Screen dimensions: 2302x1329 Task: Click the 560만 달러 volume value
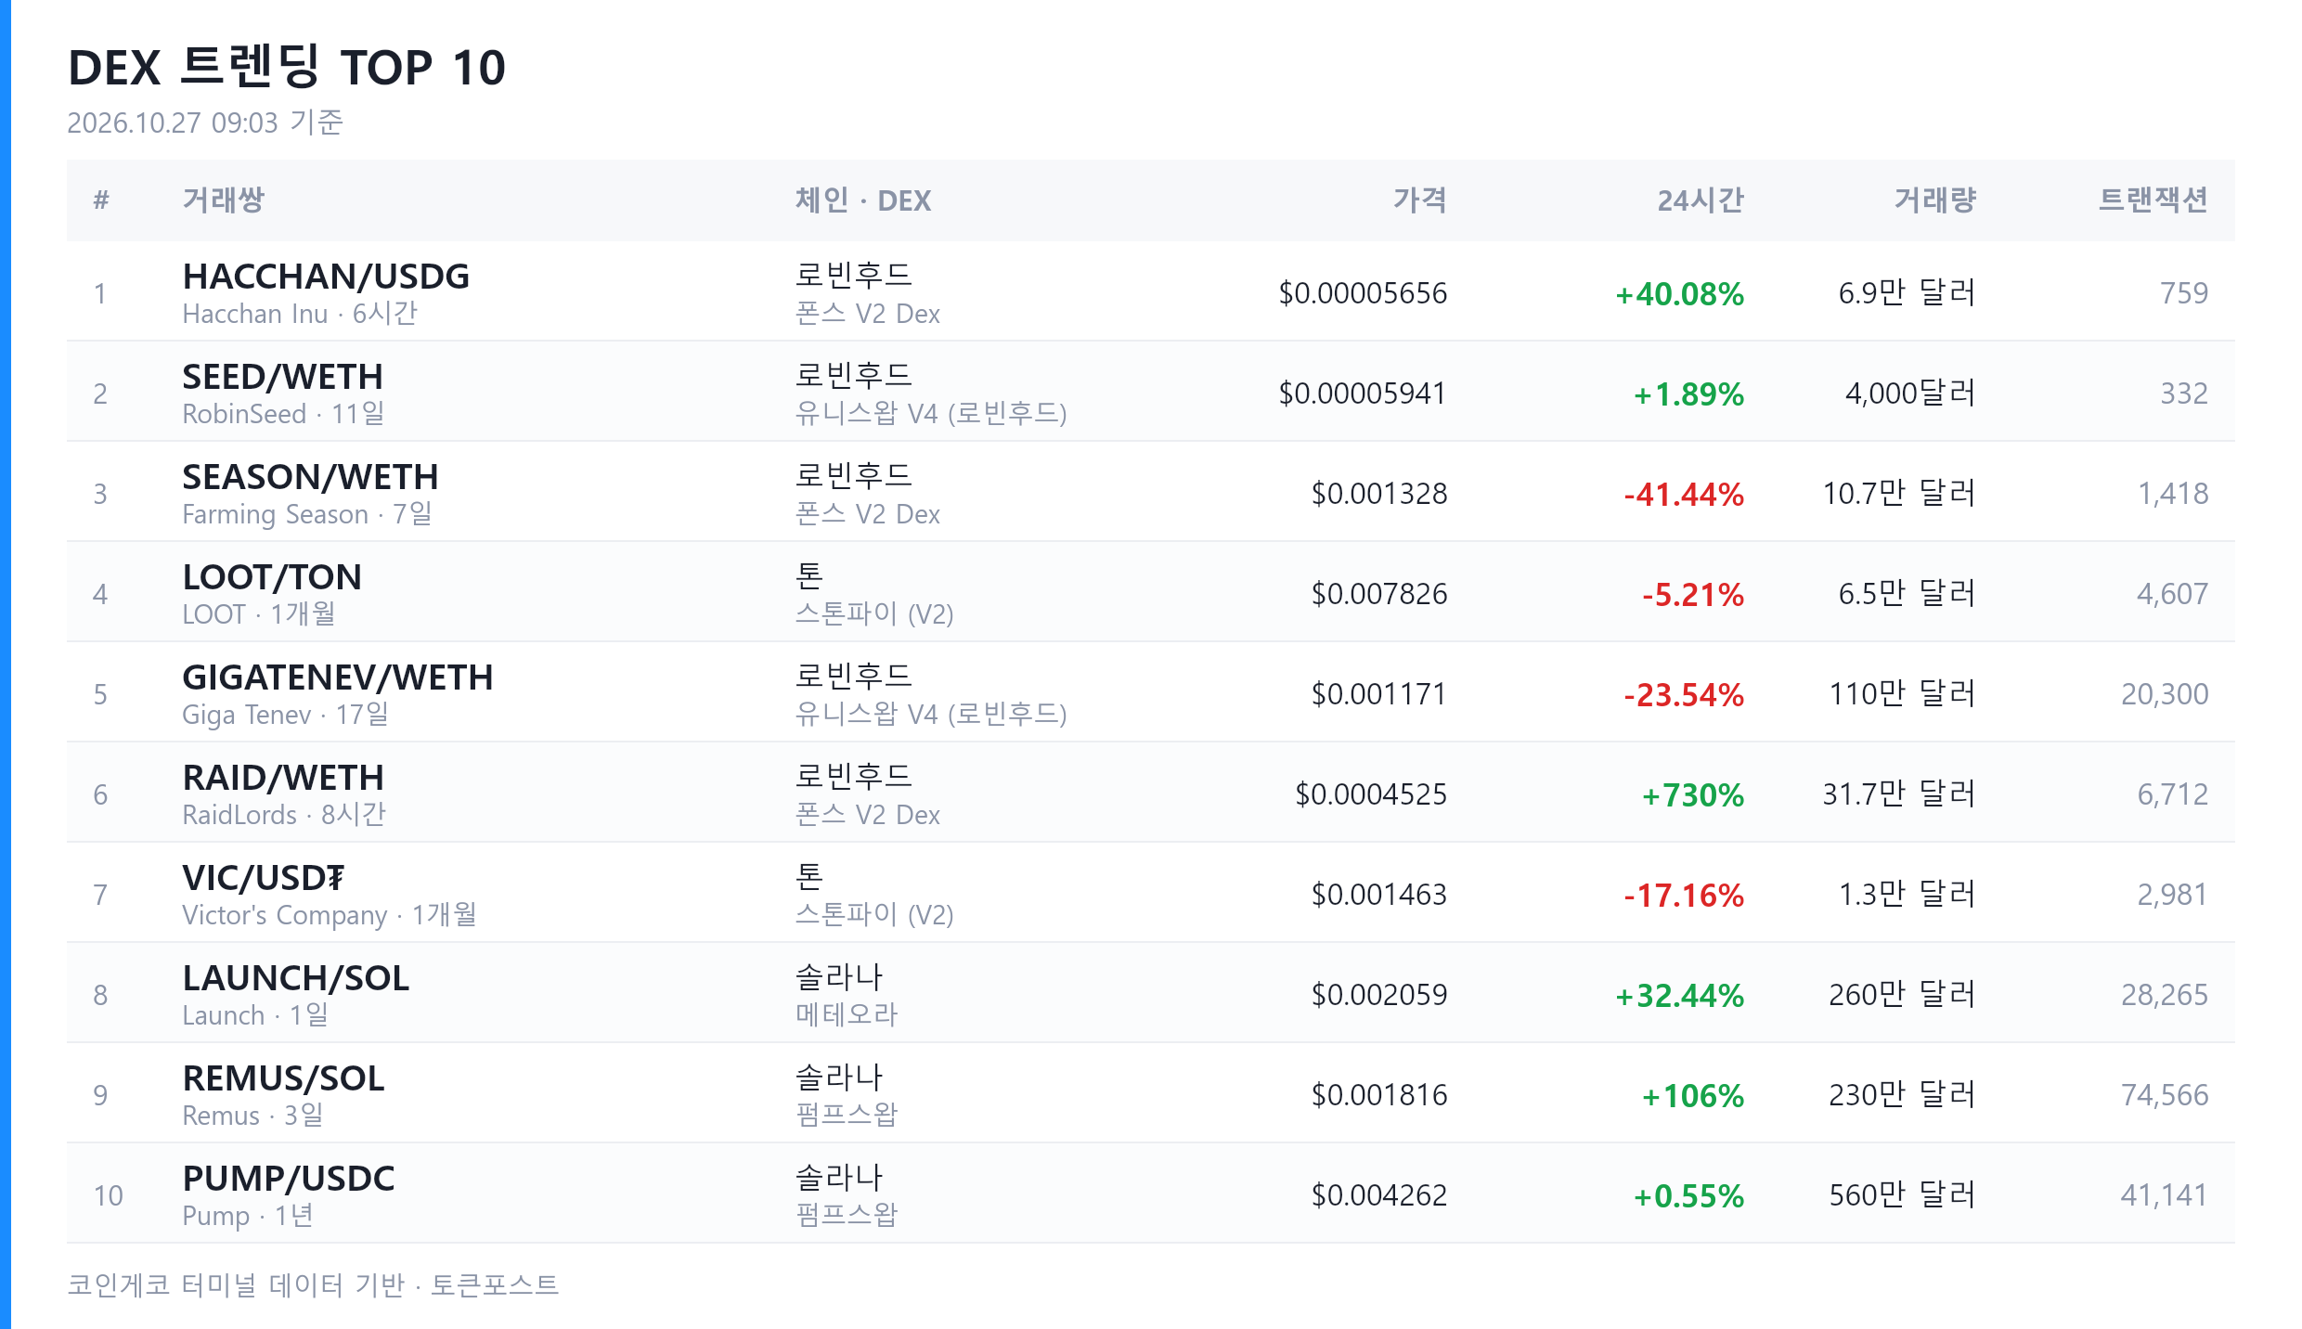click(x=1902, y=1195)
